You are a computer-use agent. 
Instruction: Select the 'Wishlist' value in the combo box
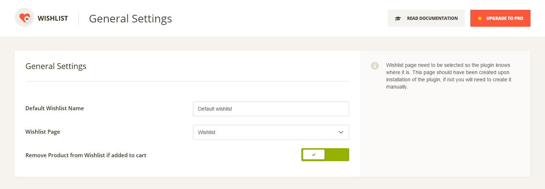pos(207,132)
